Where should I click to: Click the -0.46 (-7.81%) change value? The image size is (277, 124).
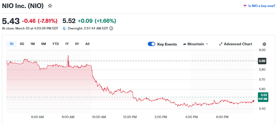coord(40,21)
